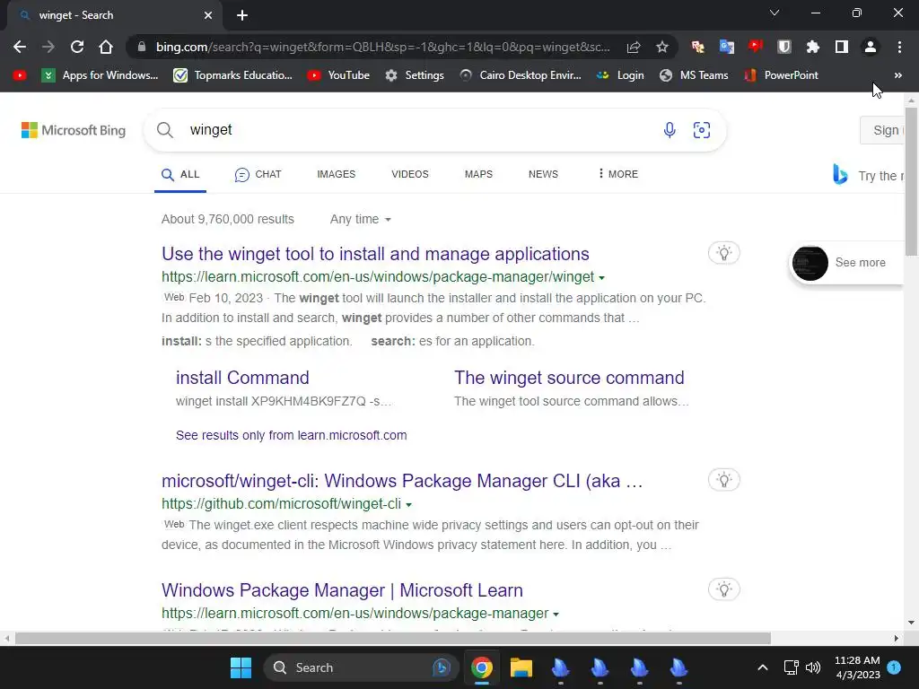Open the 'install Command' sublink

[x=242, y=378]
